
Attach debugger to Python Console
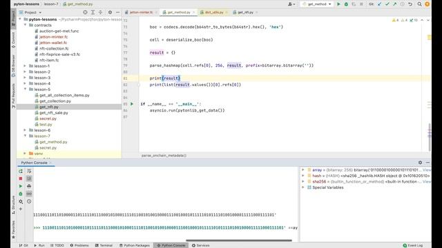pos(21,194)
